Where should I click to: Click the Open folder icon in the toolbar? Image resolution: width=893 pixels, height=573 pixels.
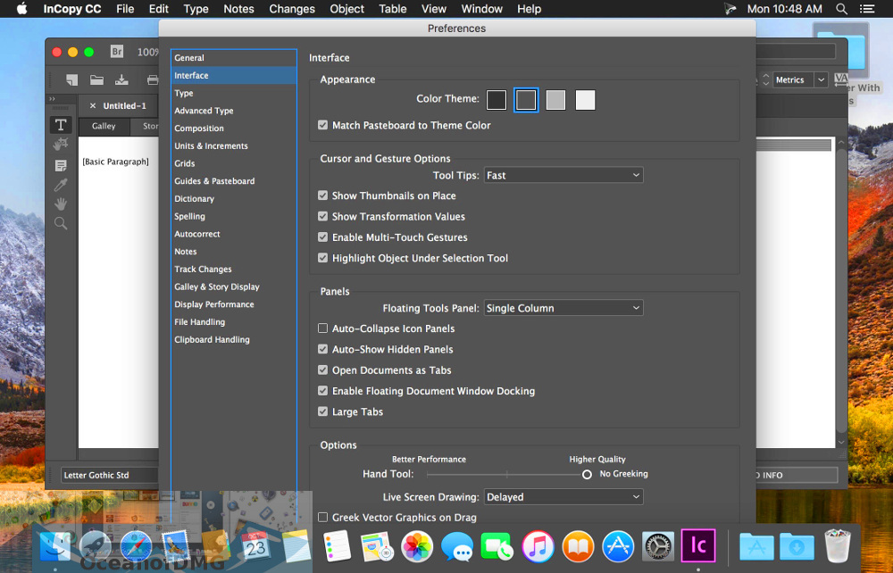(x=96, y=79)
